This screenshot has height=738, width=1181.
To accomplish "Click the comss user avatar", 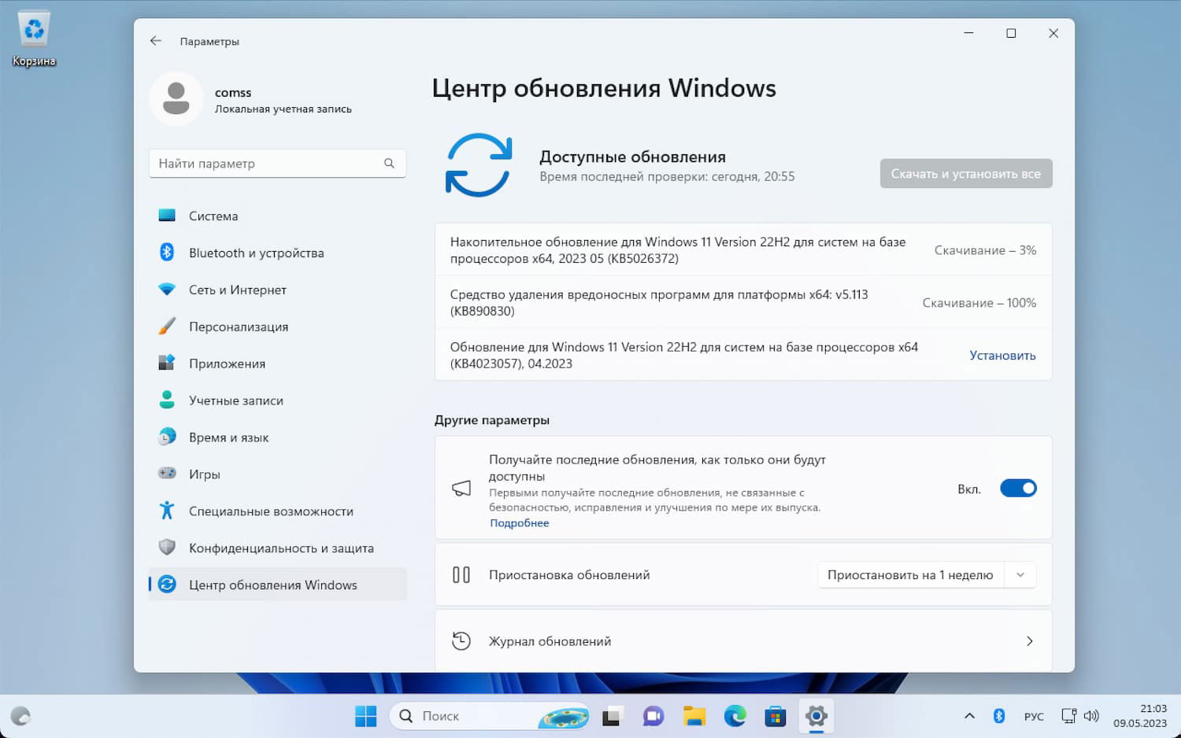I will coord(176,99).
